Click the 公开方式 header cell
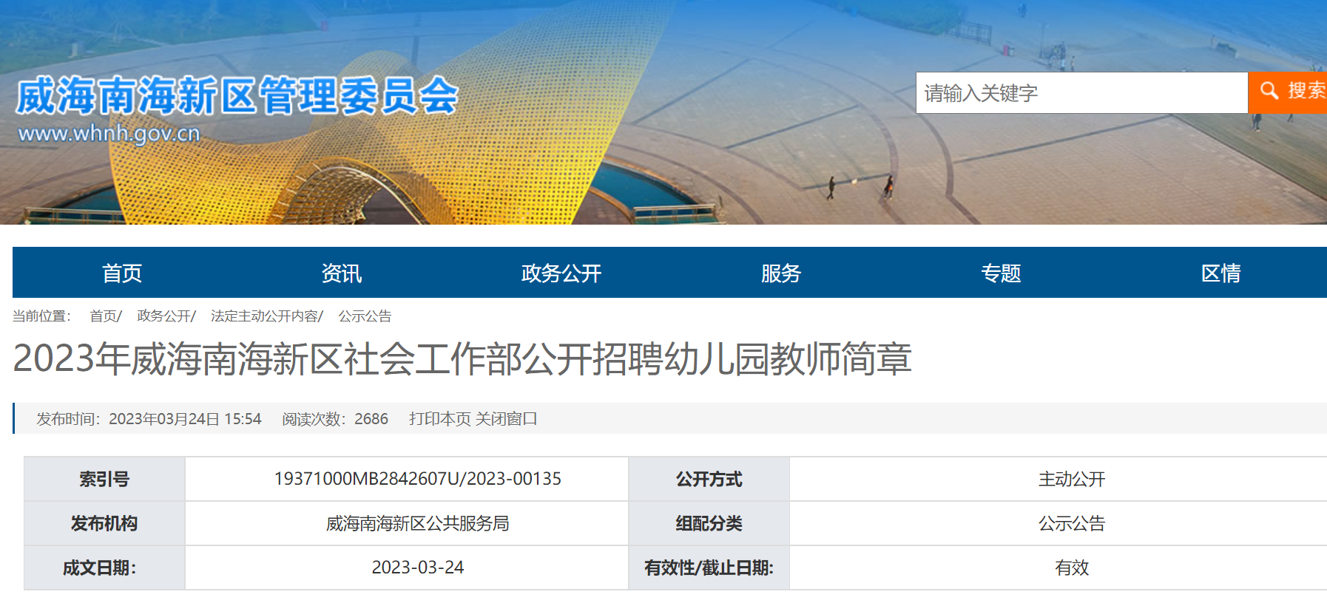 pos(709,479)
